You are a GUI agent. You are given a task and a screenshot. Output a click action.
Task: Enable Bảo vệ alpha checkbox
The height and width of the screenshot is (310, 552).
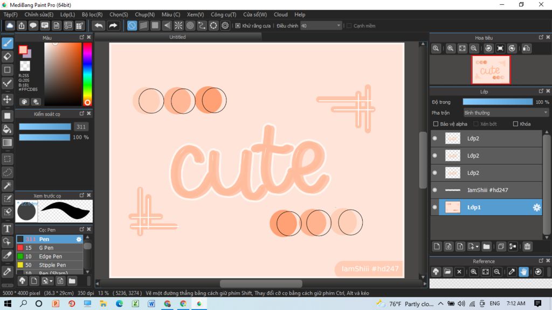436,124
